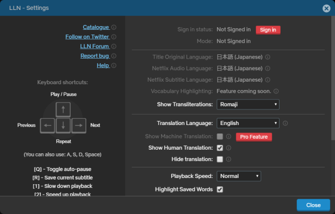Click the red Sign in button
Screen dimensions: 335x214
coord(268,30)
